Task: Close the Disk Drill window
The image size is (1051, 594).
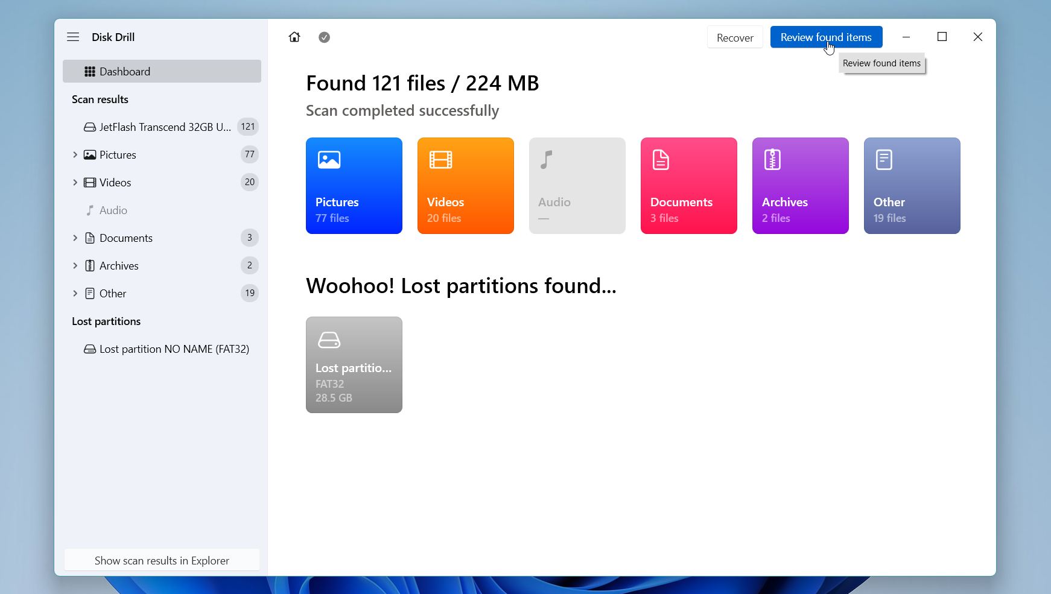Action: click(x=978, y=37)
